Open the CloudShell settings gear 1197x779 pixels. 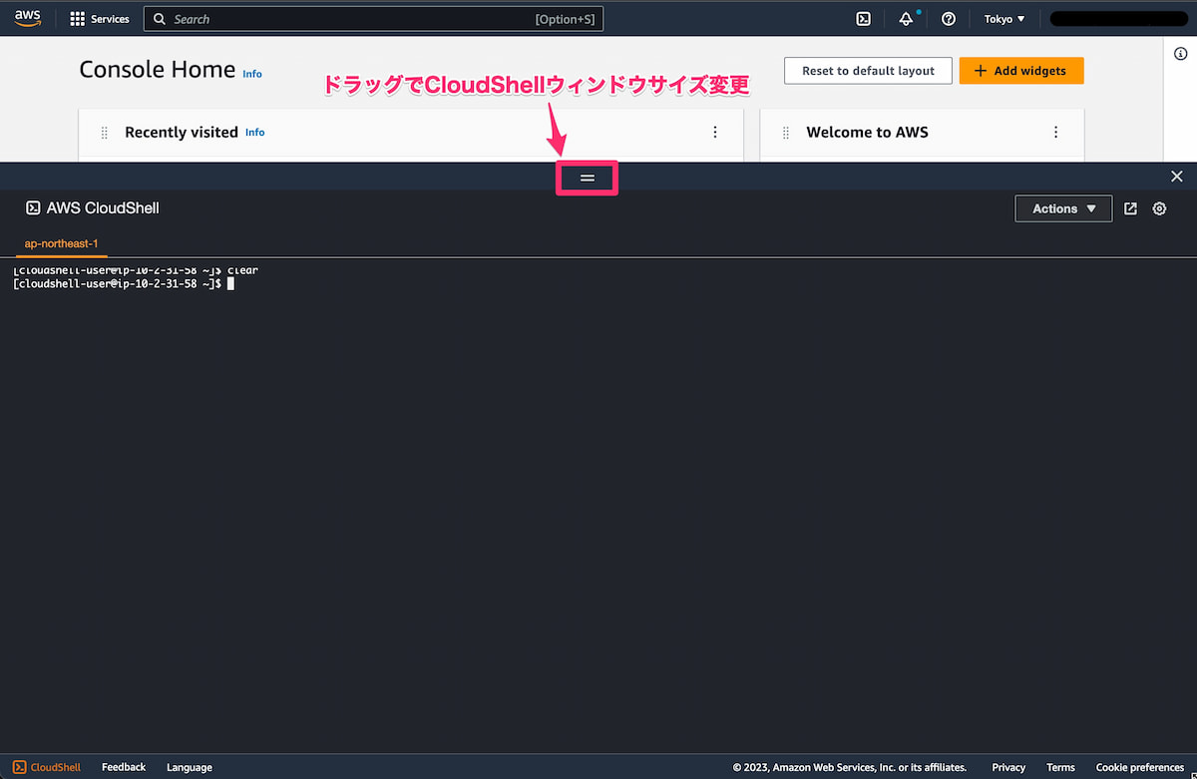pos(1159,208)
